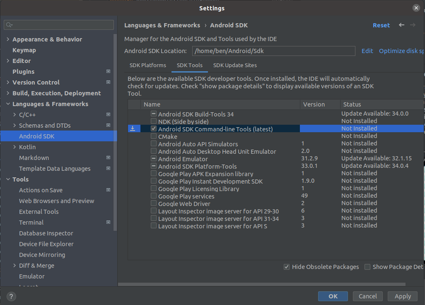The height and width of the screenshot is (305, 425).
Task: Toggle the Android SDK Platform-Tools checkbox
Action: pos(154,166)
